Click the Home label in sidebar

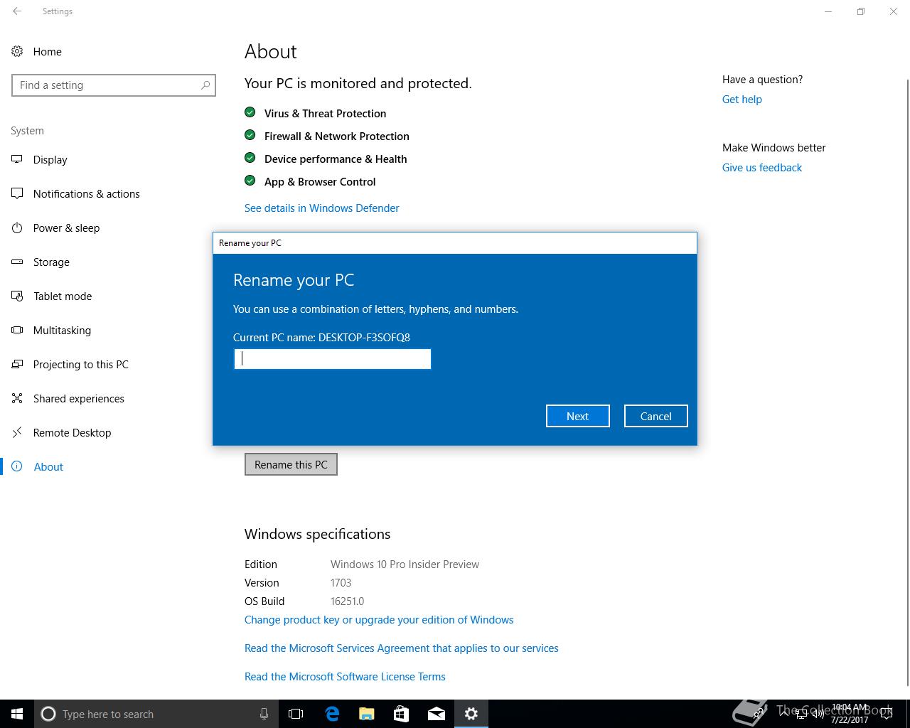[x=48, y=52]
